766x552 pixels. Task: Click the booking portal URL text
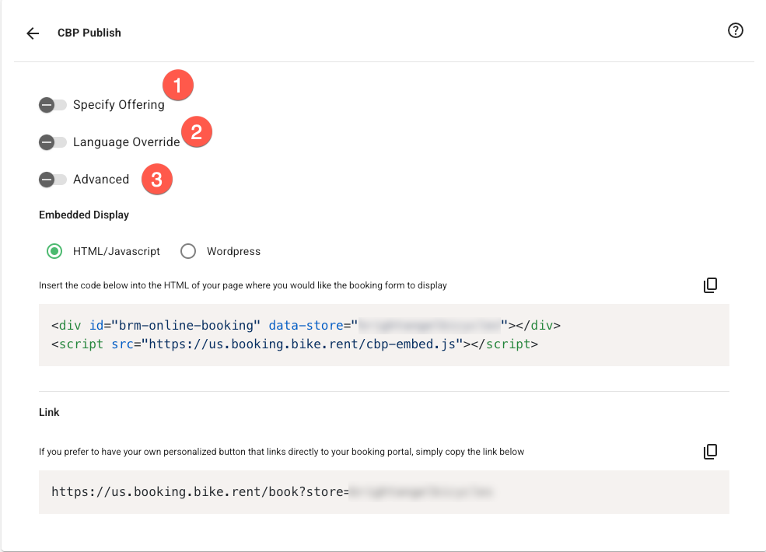[x=272, y=491]
